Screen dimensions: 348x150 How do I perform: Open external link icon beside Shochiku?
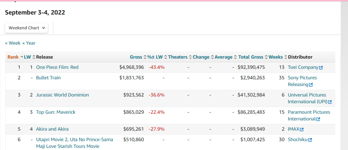(x=310, y=140)
